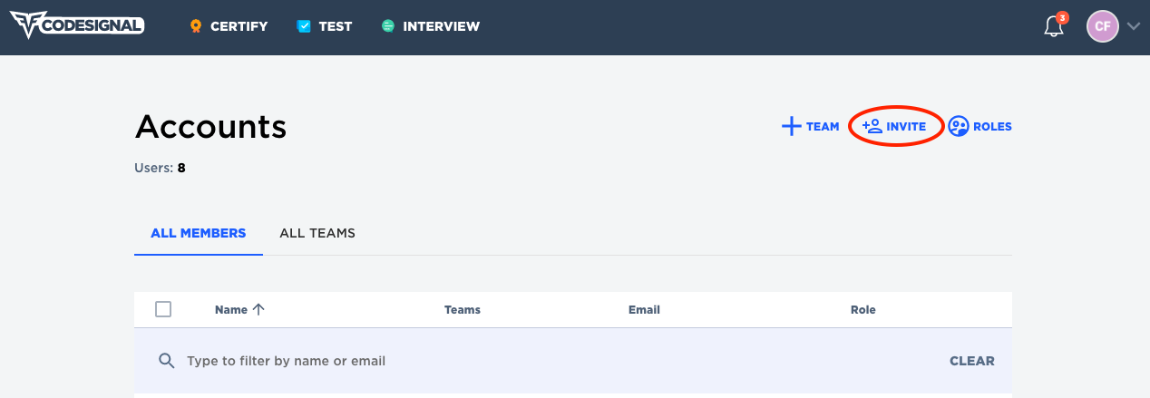Click the Certify badge icon
This screenshot has height=398, width=1150.
pyautogui.click(x=195, y=26)
